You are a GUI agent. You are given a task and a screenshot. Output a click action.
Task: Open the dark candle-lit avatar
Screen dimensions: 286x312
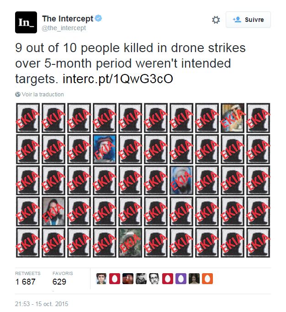[x=128, y=279]
